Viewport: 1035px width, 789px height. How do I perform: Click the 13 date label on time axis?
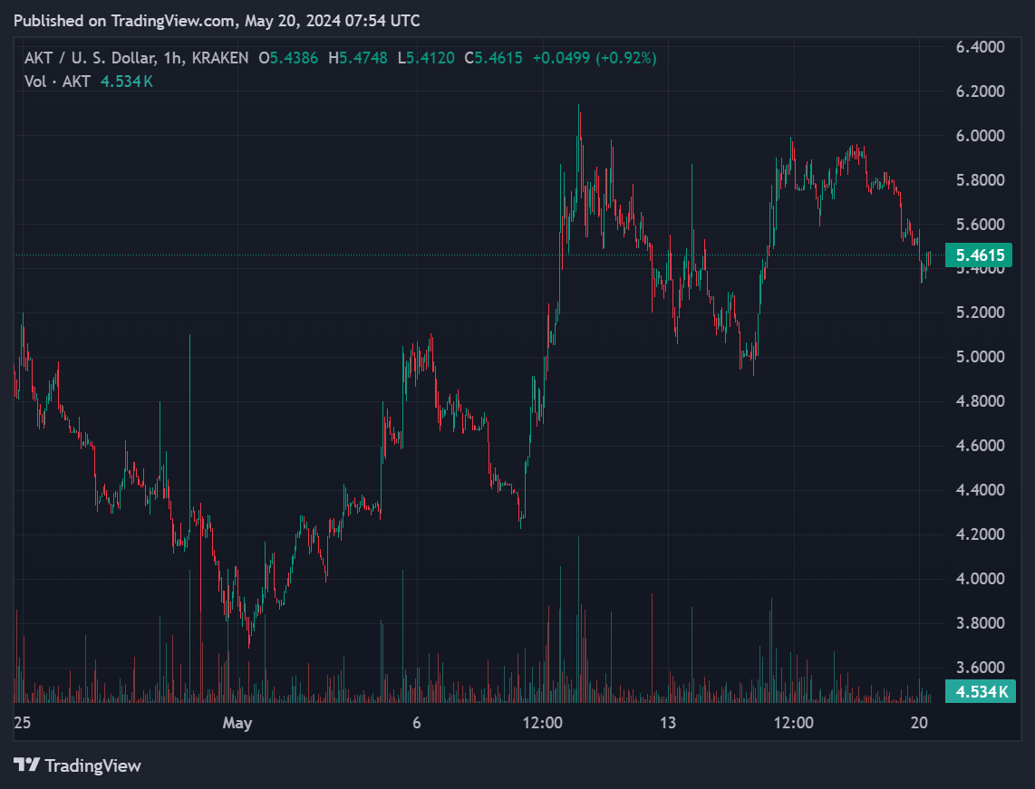coord(668,723)
